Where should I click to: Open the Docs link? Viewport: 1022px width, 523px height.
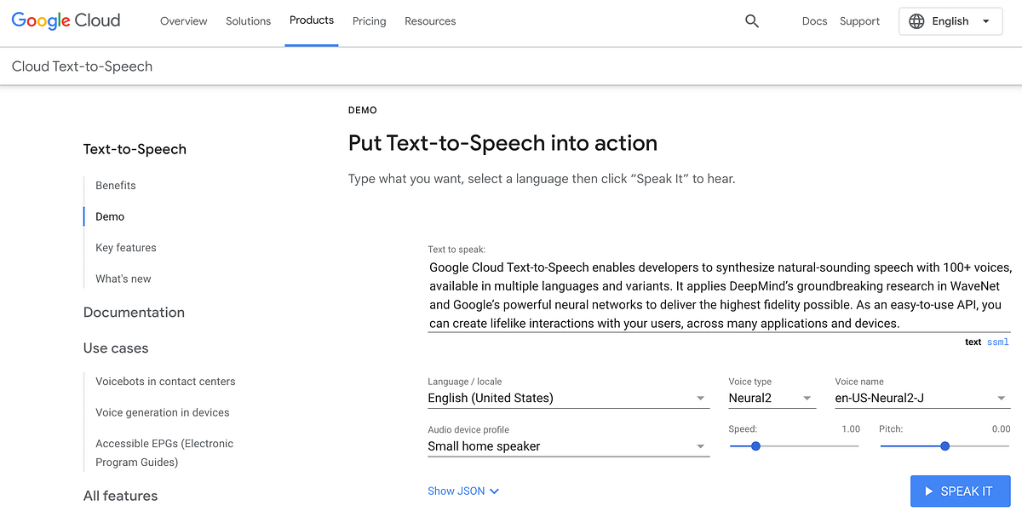pyautogui.click(x=815, y=21)
